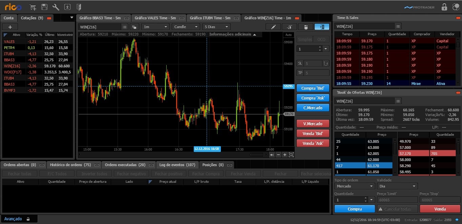Zoom out chart with the minus icon
Image resolution: width=462 pixels, height=224 pixels.
pyautogui.click(x=278, y=155)
